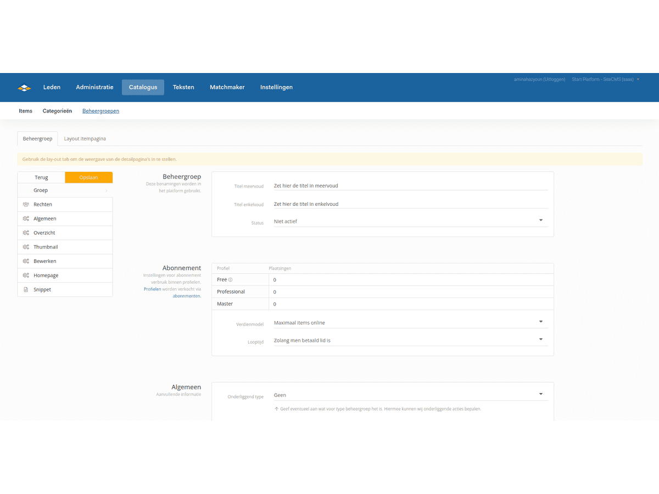Click the gears icon beside Algemeen
The width and height of the screenshot is (659, 494).
[26, 218]
